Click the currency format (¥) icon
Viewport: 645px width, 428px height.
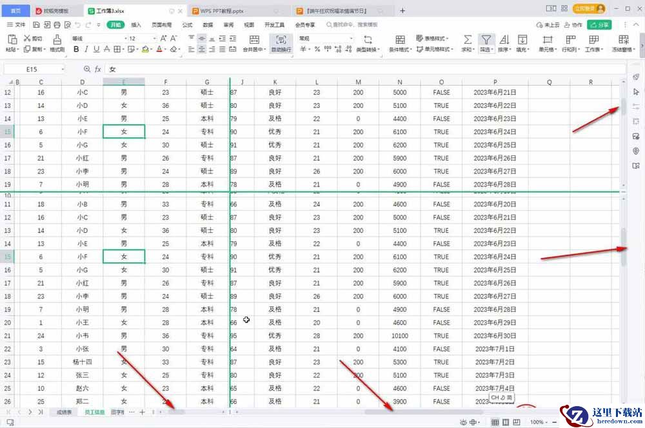pyautogui.click(x=303, y=50)
